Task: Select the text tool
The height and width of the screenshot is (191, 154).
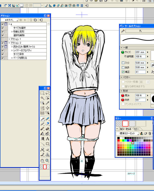Action: point(47,139)
